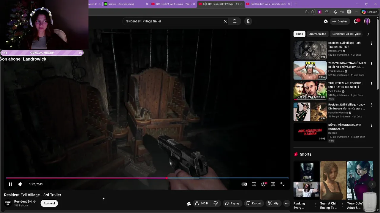380x213 pixels.
Task: Open the Resident Evil Village 4th Trailer thumbnail
Action: (x=310, y=50)
